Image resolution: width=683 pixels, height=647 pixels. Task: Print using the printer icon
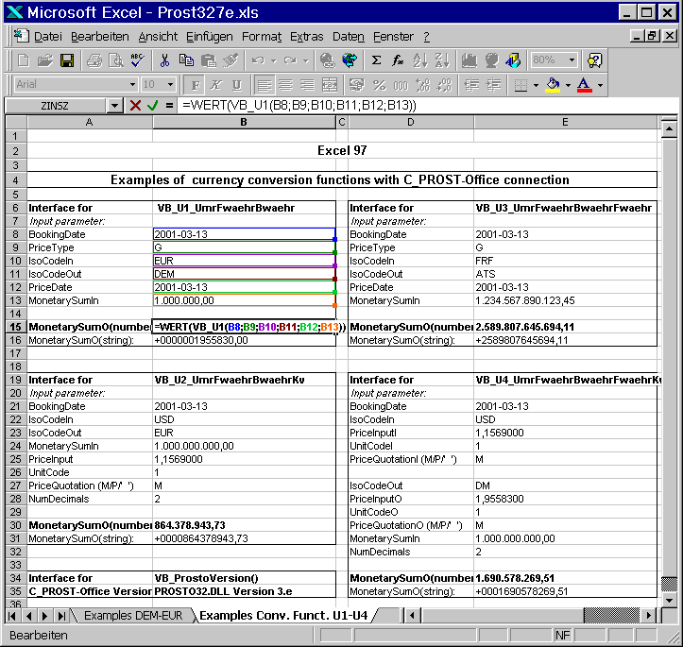tap(94, 60)
